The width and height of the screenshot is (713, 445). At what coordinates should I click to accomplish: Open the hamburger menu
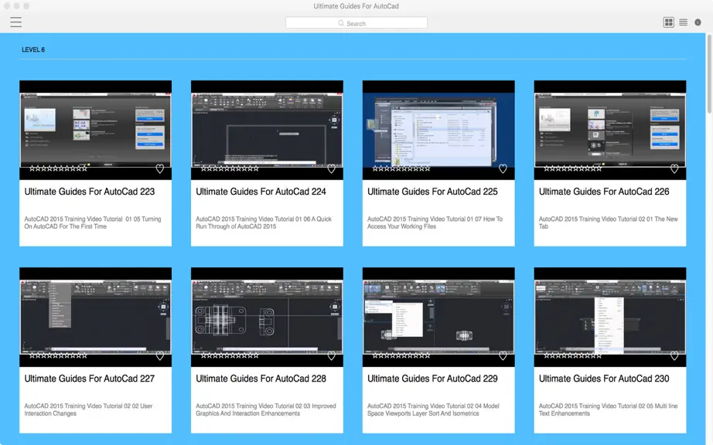point(16,22)
